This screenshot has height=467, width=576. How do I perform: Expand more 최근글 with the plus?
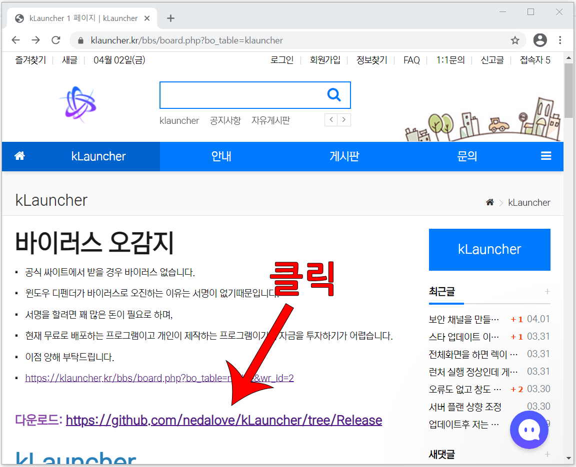point(547,291)
